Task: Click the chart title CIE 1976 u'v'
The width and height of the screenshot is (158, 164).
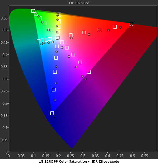Action: [x=79, y=3]
